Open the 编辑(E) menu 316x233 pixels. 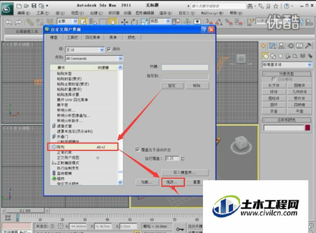(x=24, y=13)
